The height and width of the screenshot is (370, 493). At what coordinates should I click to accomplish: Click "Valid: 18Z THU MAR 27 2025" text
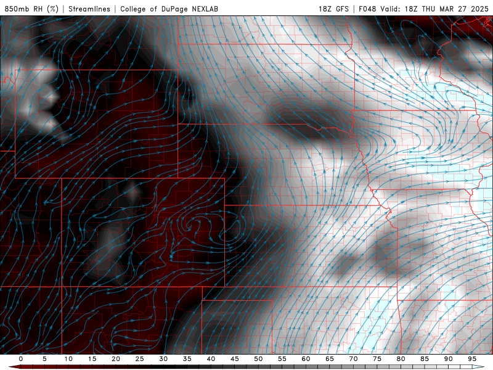434,9
